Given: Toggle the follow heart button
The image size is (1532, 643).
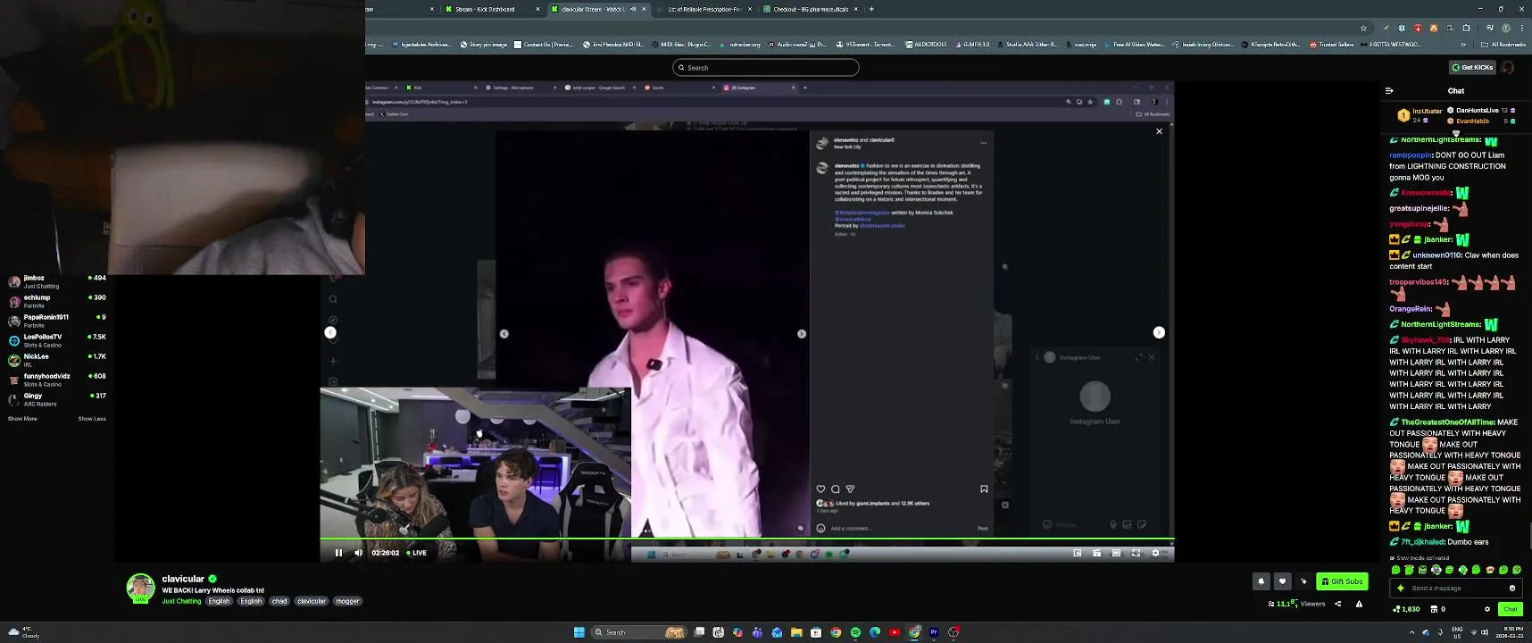Looking at the screenshot, I should (1283, 581).
